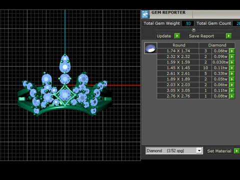Screen dimensions: 240x180
Task: Click the Update button
Action: tap(164, 36)
